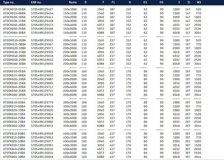Select type number 670CH040-20BA

click(14, 25)
